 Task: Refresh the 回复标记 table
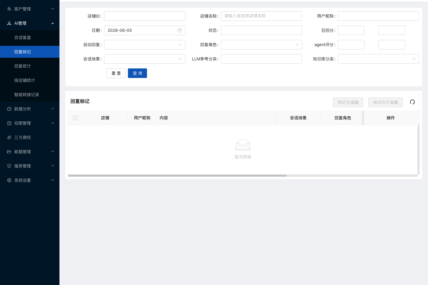[412, 102]
